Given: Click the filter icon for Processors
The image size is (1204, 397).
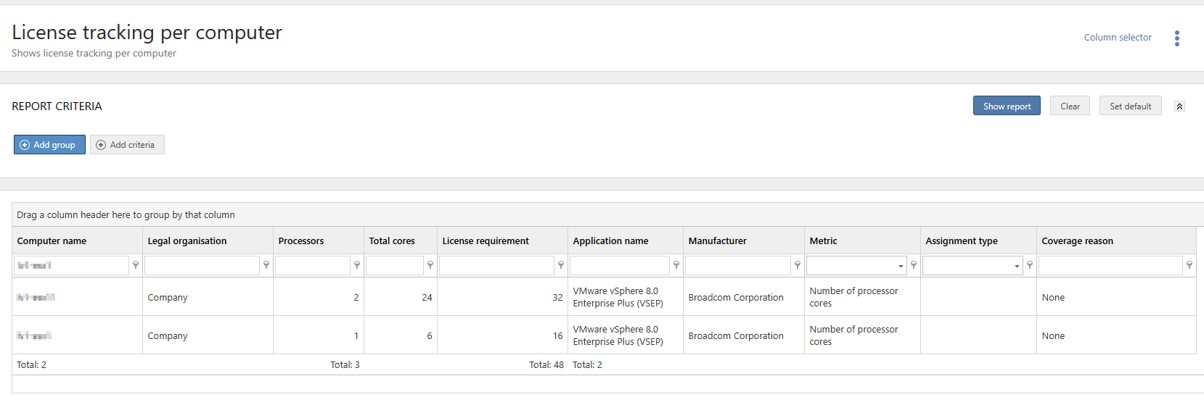Looking at the screenshot, I should point(357,266).
